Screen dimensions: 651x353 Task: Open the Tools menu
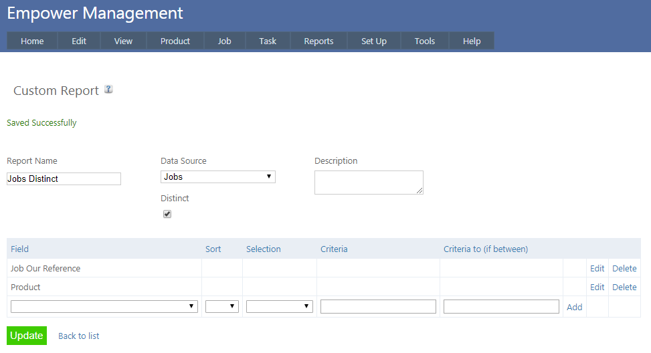(x=424, y=41)
